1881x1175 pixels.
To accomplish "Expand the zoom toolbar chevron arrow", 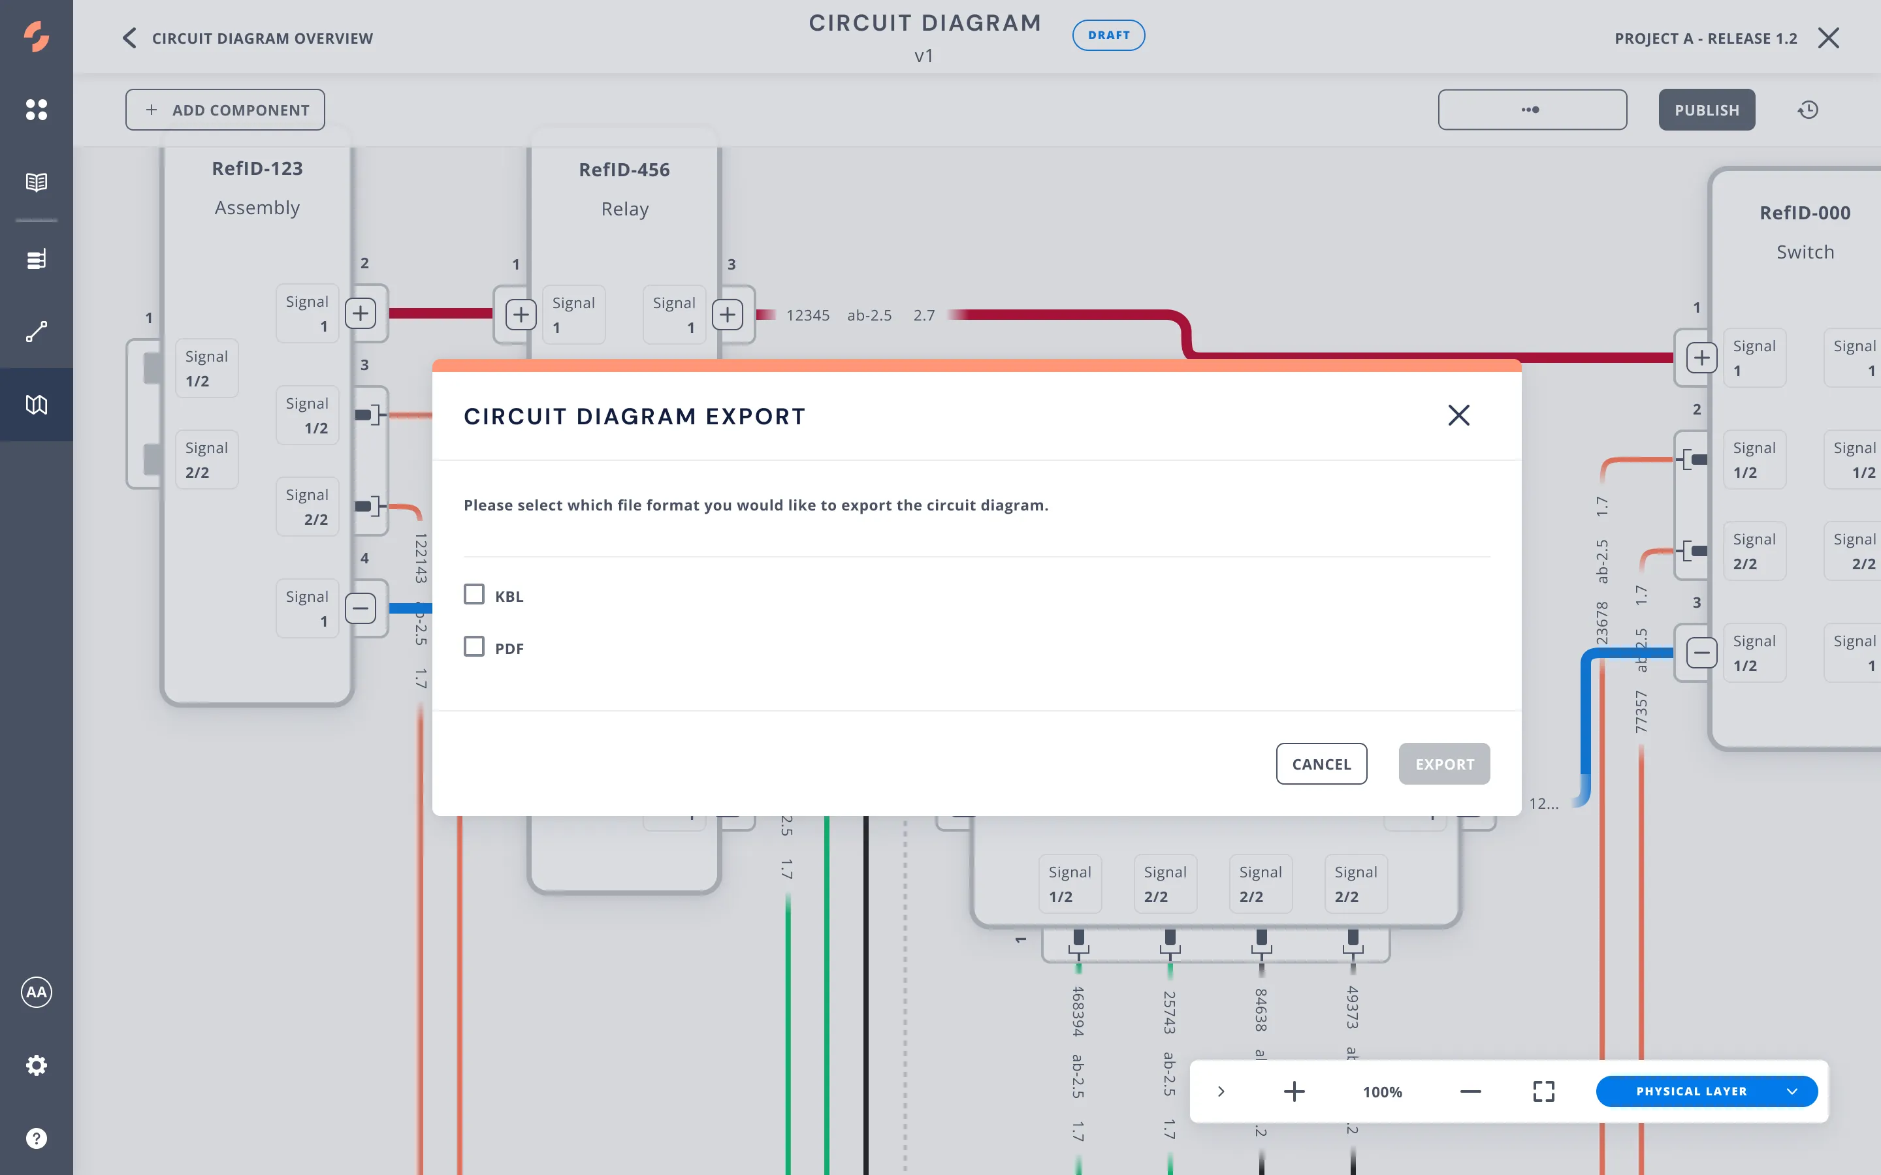I will 1221,1091.
